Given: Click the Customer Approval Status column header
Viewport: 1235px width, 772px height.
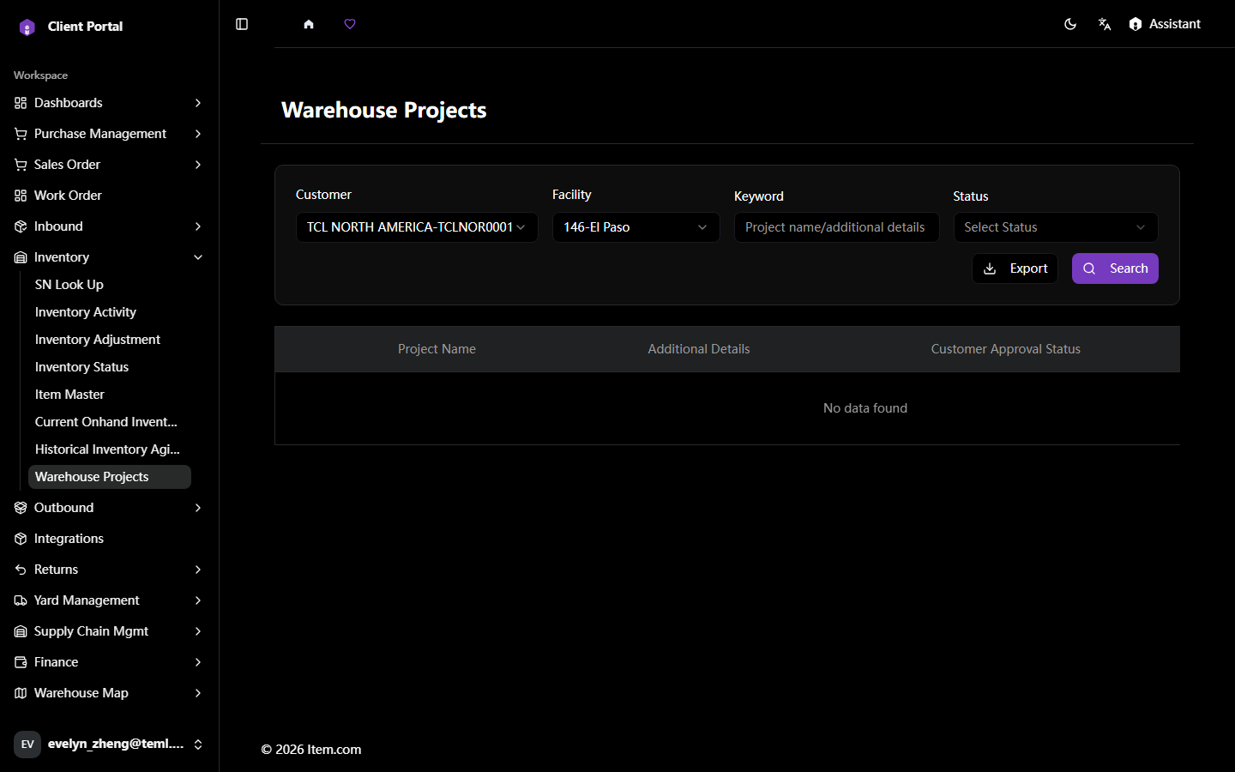Looking at the screenshot, I should point(1006,349).
